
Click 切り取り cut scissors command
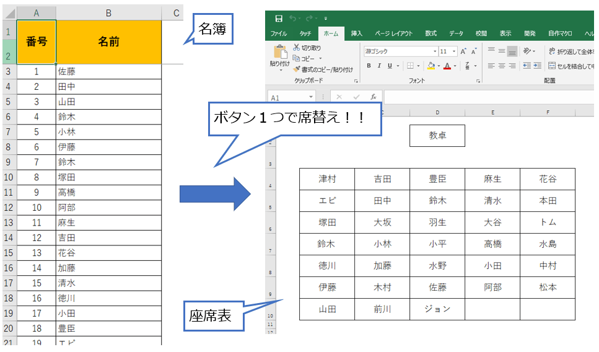tap(307, 48)
